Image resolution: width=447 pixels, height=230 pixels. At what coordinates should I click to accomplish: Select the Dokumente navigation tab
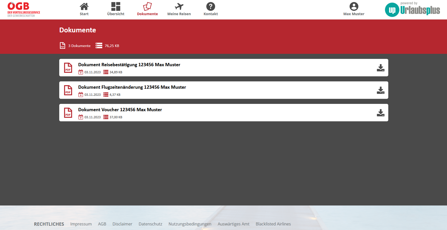(147, 9)
